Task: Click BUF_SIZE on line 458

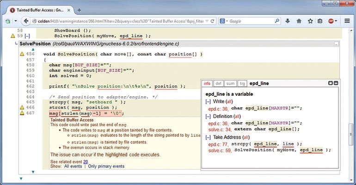Action: (86, 65)
